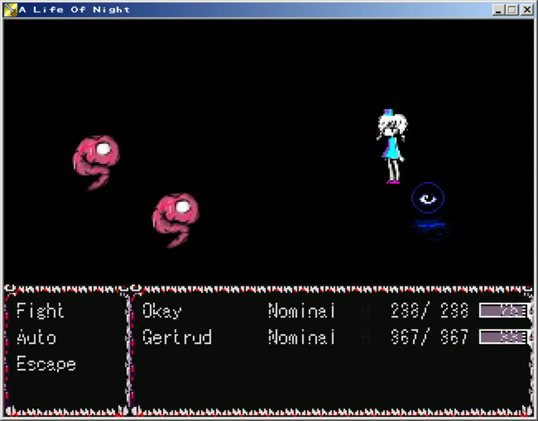
Task: Pick the Escape battle command
Action: [x=46, y=364]
